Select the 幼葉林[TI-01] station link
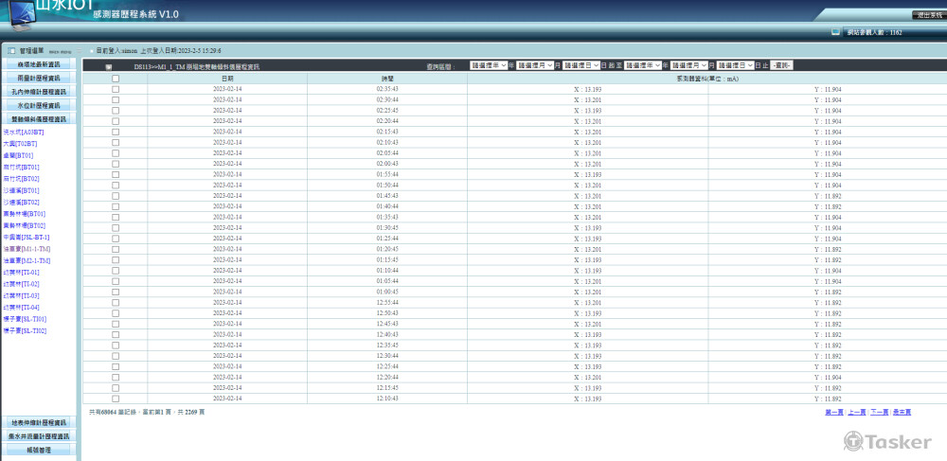947x461 pixels. click(22, 273)
